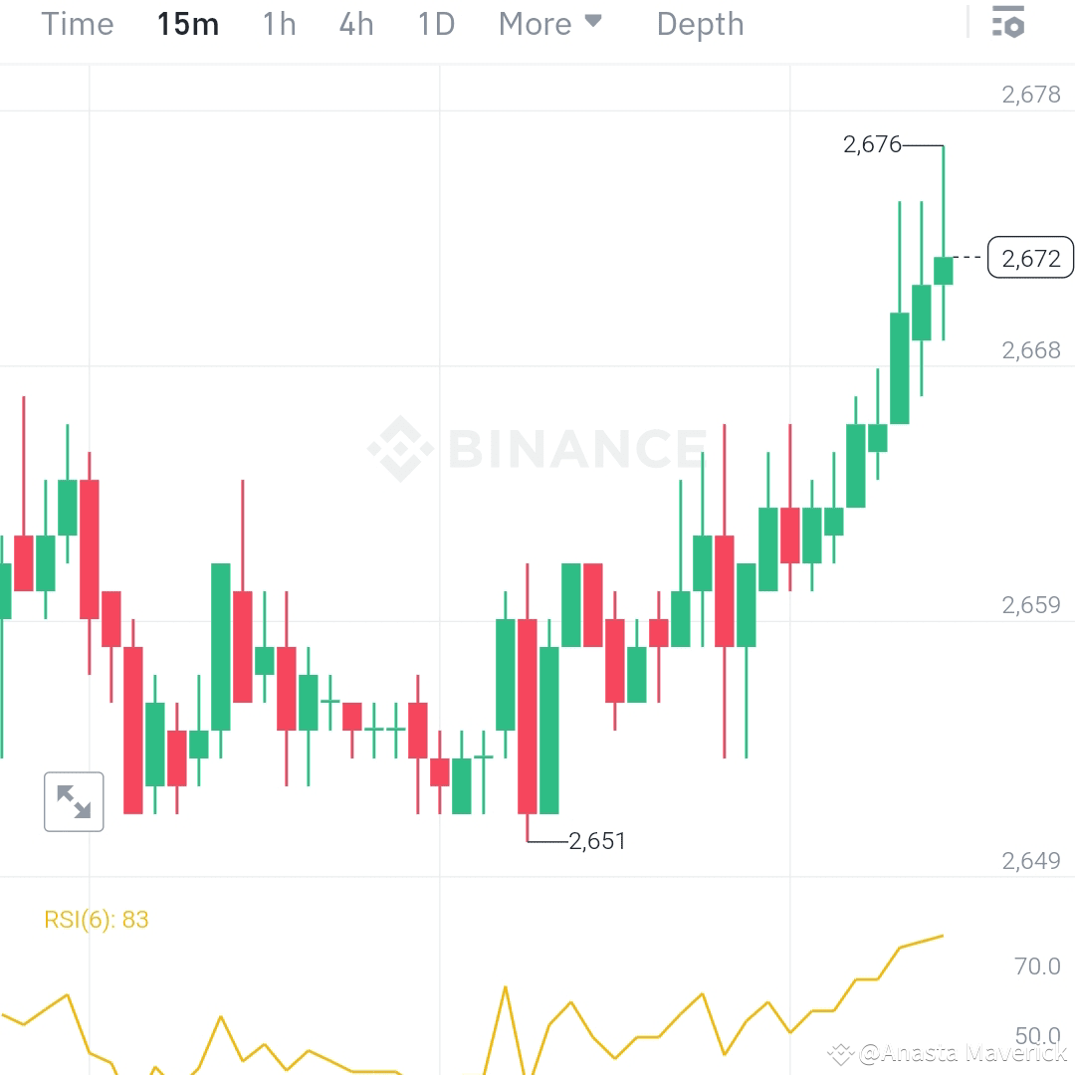Expand chart to fullscreen using diagonal arrows icon

(x=74, y=801)
